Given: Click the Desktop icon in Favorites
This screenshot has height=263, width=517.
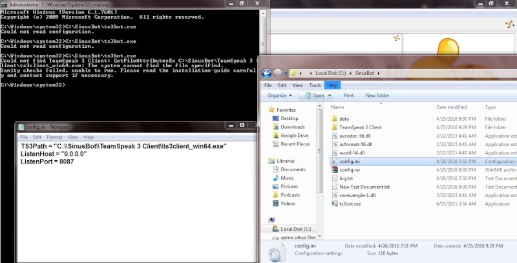Looking at the screenshot, I should (276, 118).
